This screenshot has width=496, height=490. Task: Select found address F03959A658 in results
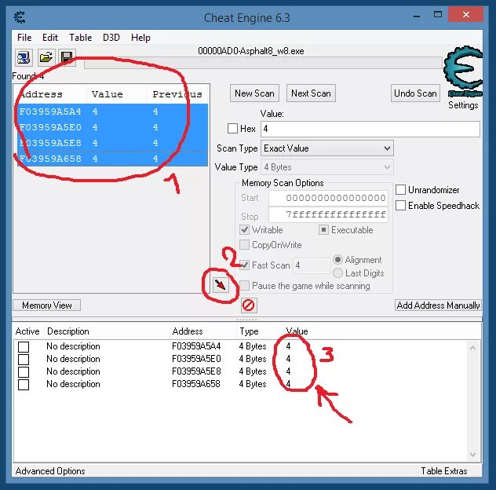(112, 159)
